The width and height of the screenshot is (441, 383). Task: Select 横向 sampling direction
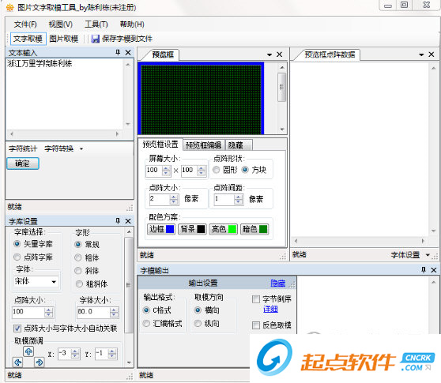(198, 310)
